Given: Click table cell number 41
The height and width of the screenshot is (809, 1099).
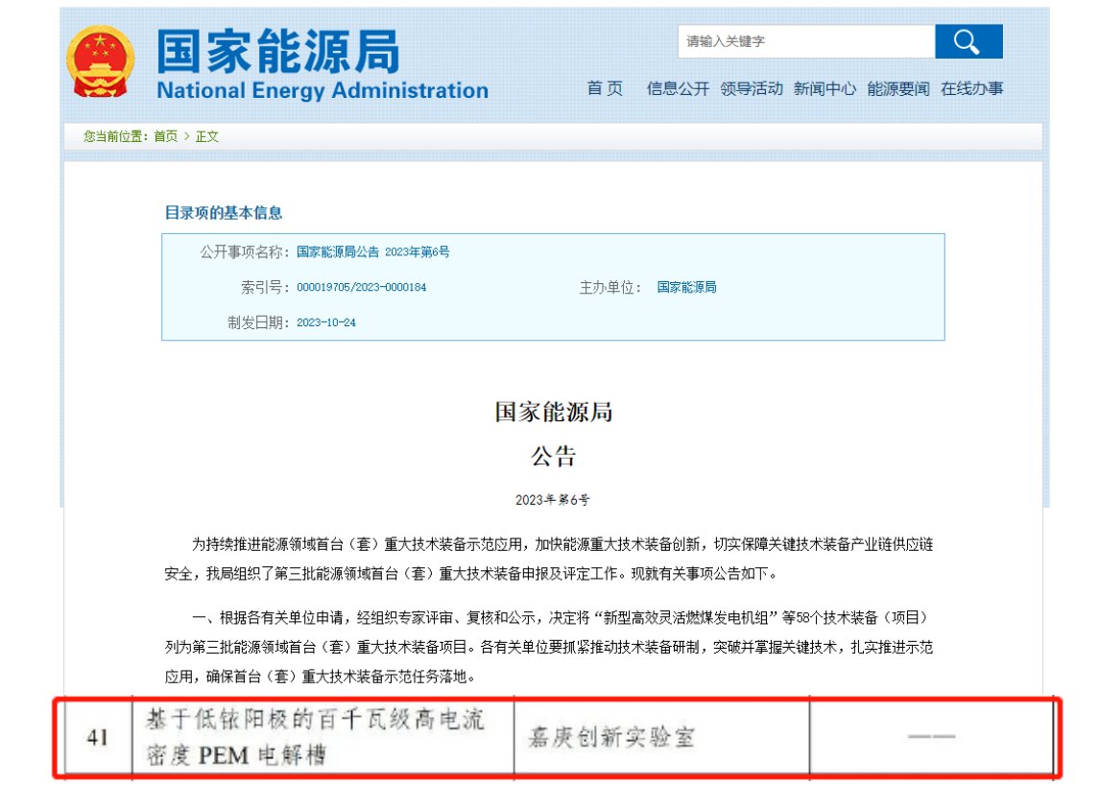Looking at the screenshot, I should [98, 737].
